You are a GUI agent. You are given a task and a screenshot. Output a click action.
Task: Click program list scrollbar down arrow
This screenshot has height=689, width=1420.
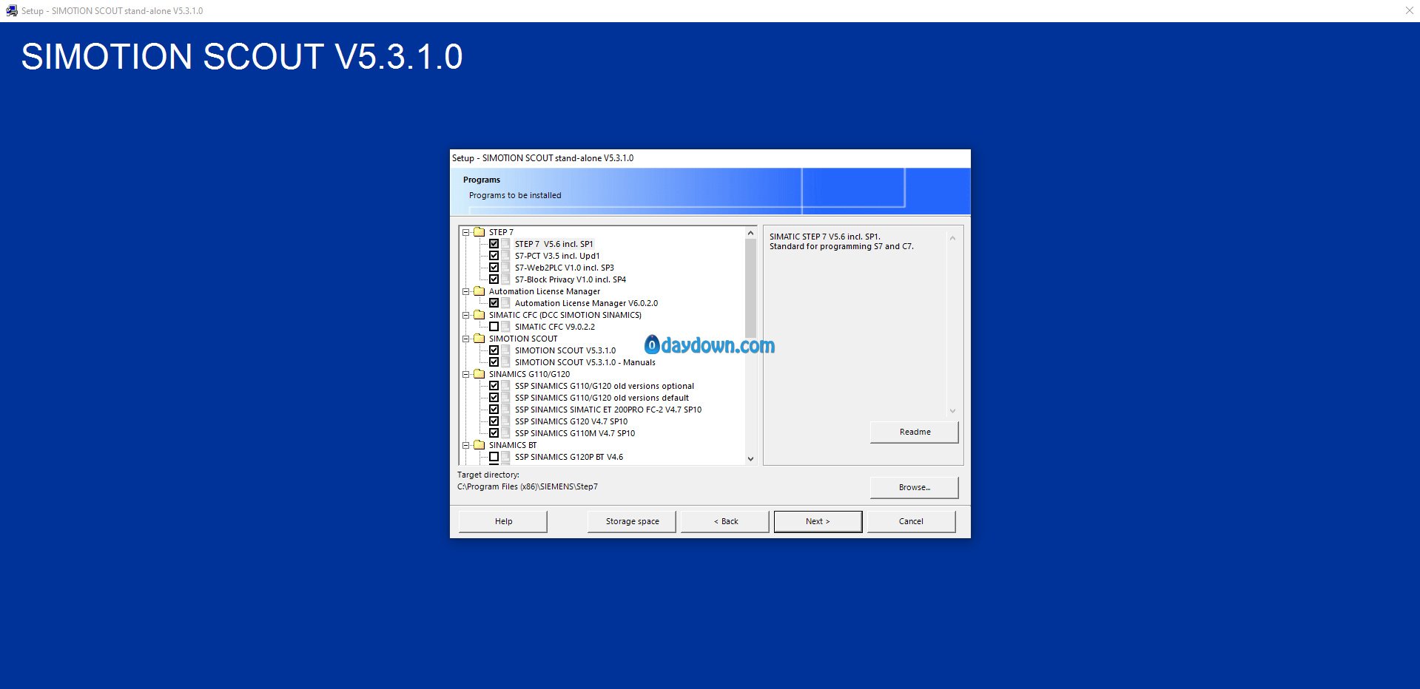click(750, 458)
